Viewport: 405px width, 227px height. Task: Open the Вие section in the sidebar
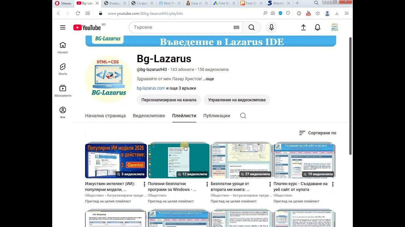tap(63, 113)
